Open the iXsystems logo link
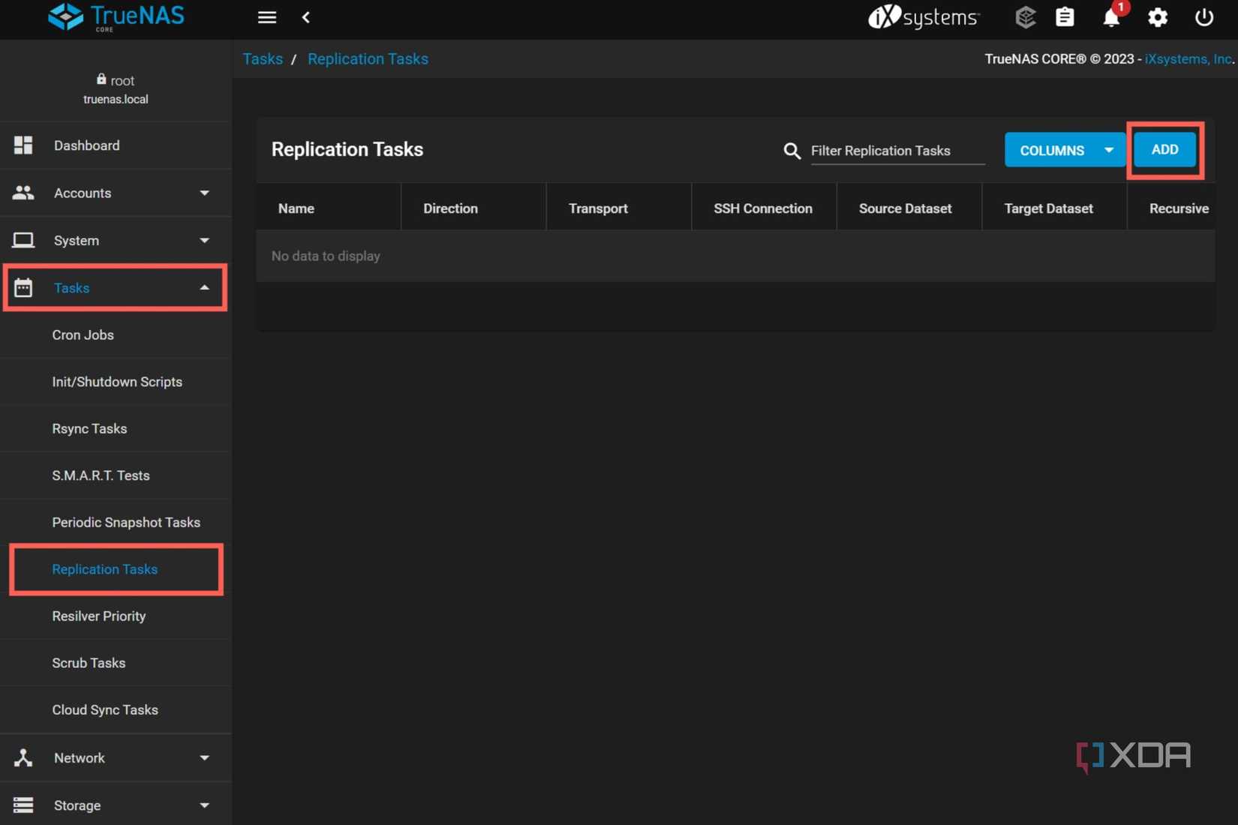Image resolution: width=1238 pixels, height=825 pixels. (x=924, y=17)
